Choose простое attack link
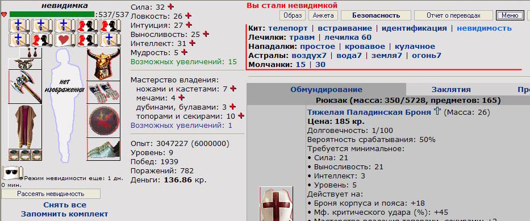The height and width of the screenshot is (221, 530). point(317,47)
